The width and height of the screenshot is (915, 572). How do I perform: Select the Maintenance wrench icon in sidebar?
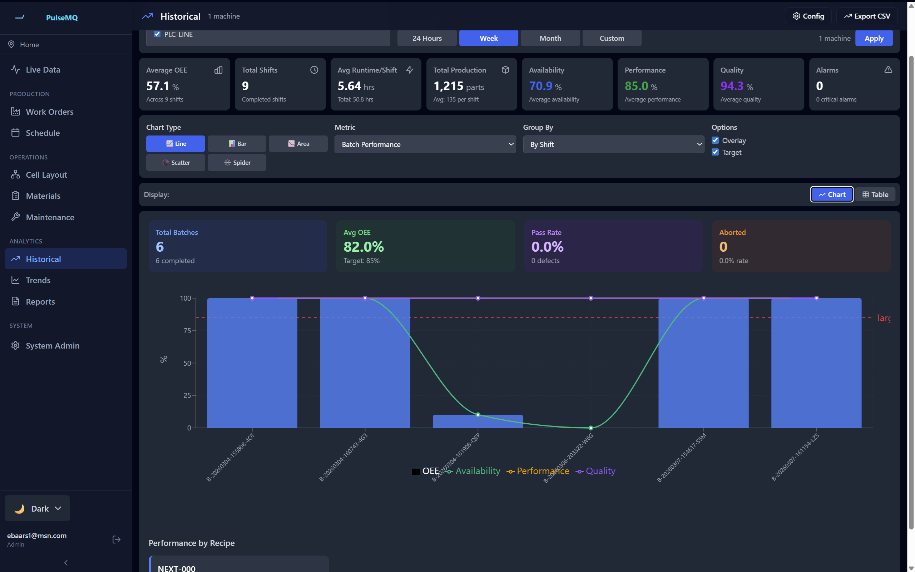coord(15,217)
